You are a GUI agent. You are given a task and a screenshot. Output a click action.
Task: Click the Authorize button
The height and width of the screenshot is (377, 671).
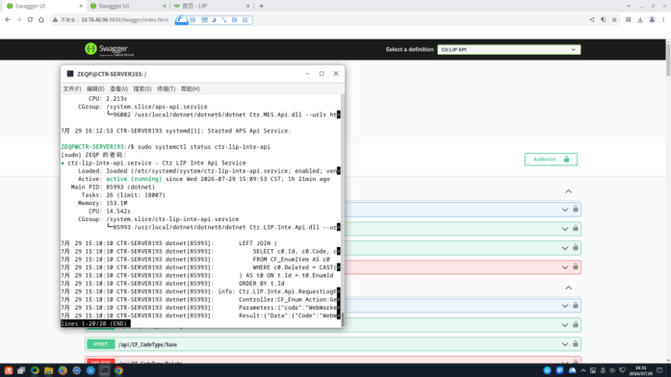pyautogui.click(x=551, y=160)
